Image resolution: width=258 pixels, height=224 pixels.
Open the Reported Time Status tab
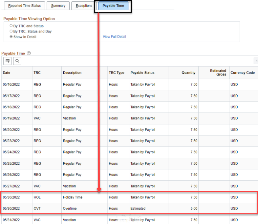point(24,6)
